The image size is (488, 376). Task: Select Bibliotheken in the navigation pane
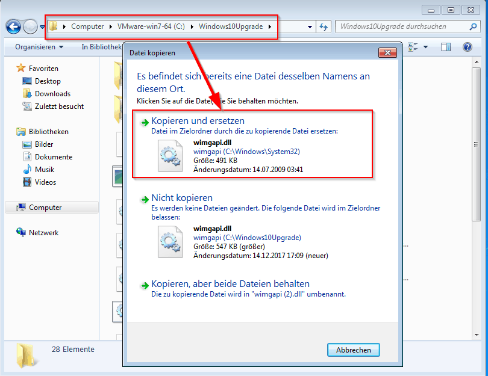click(x=49, y=132)
